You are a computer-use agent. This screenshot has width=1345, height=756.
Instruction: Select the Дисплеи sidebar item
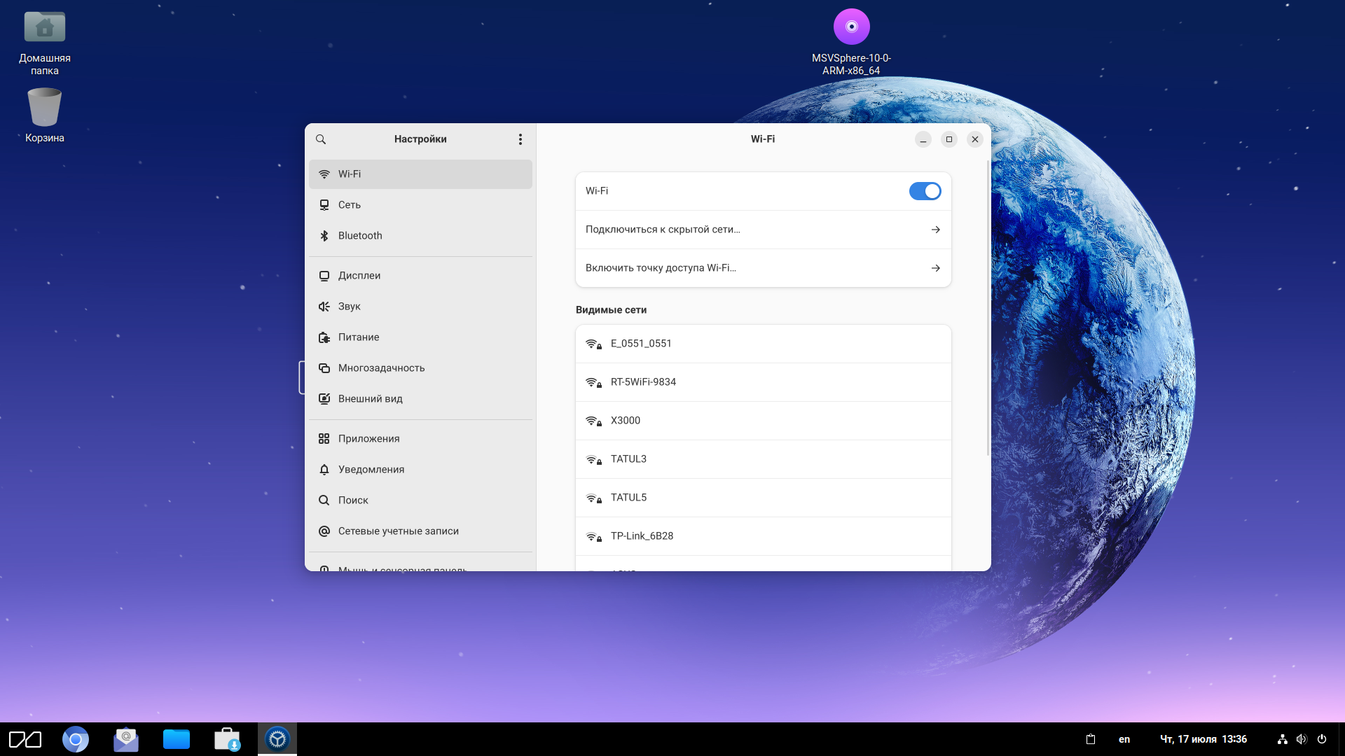pyautogui.click(x=359, y=276)
